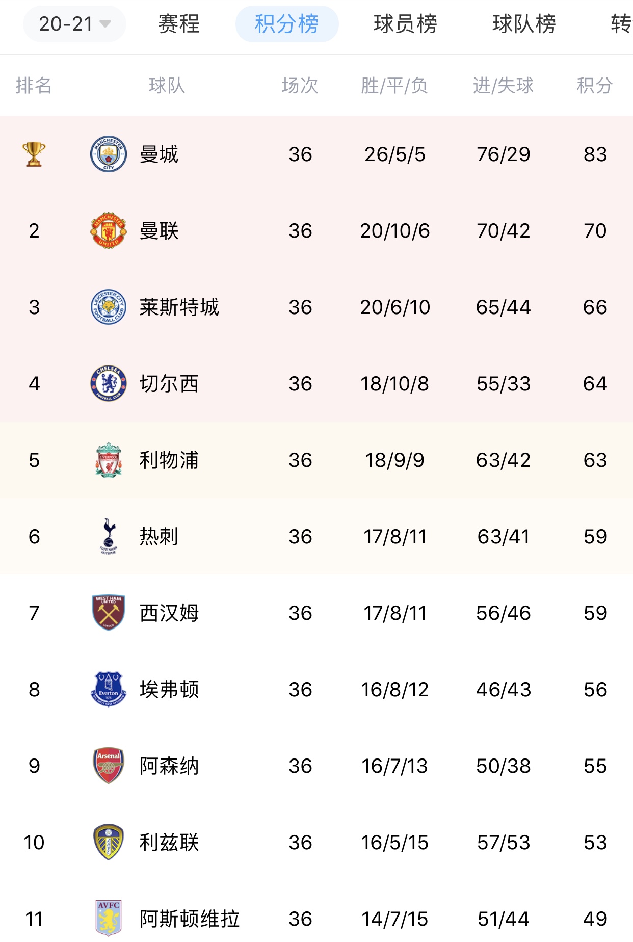The width and height of the screenshot is (633, 942).
Task: Tap the Leicester City crest icon
Action: (109, 307)
